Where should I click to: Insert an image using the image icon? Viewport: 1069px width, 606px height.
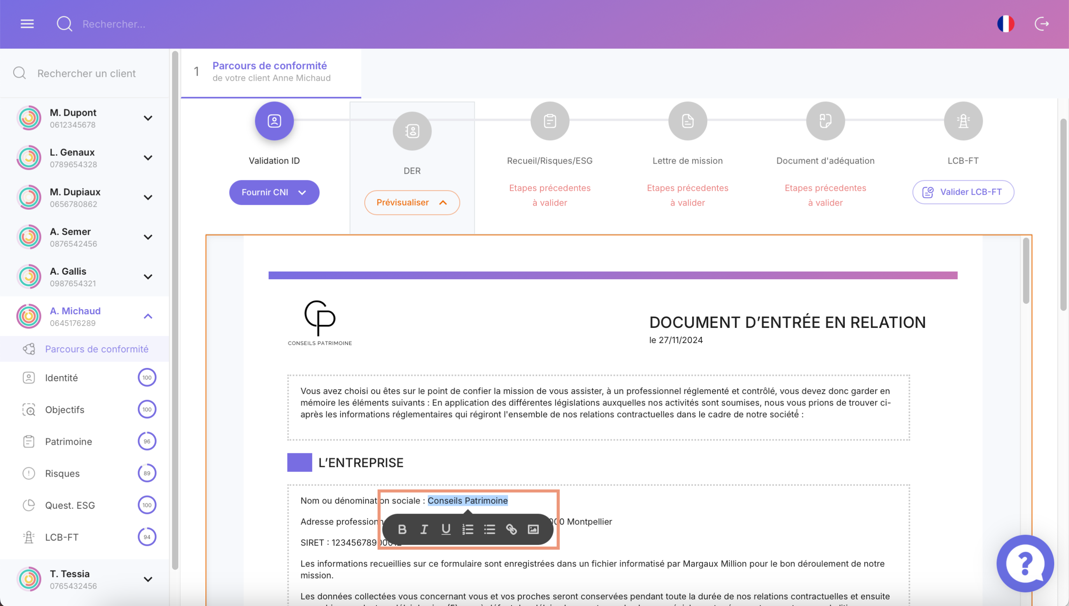coord(533,529)
